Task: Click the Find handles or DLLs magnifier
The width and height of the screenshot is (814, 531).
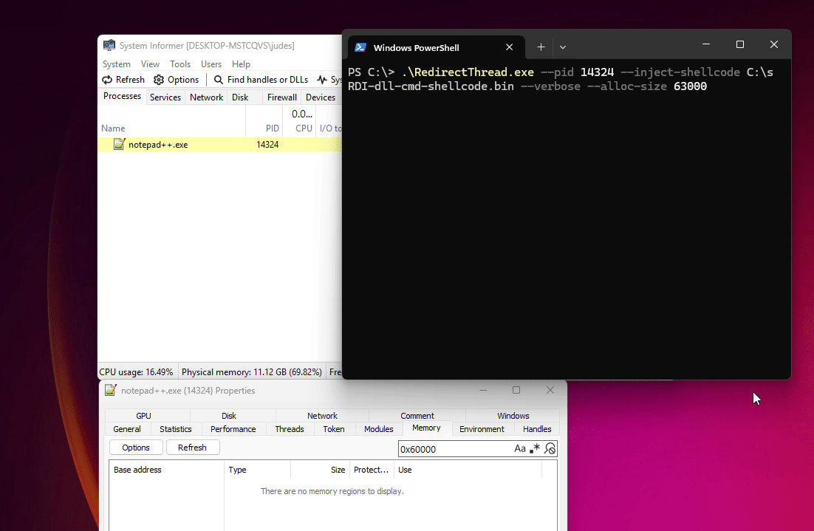Action: pos(219,80)
